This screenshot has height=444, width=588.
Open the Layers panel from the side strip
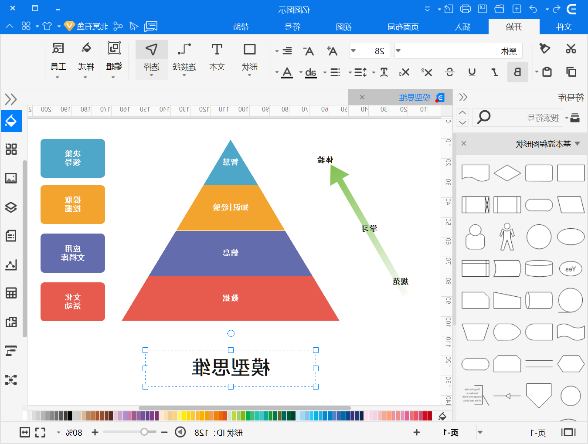point(11,207)
